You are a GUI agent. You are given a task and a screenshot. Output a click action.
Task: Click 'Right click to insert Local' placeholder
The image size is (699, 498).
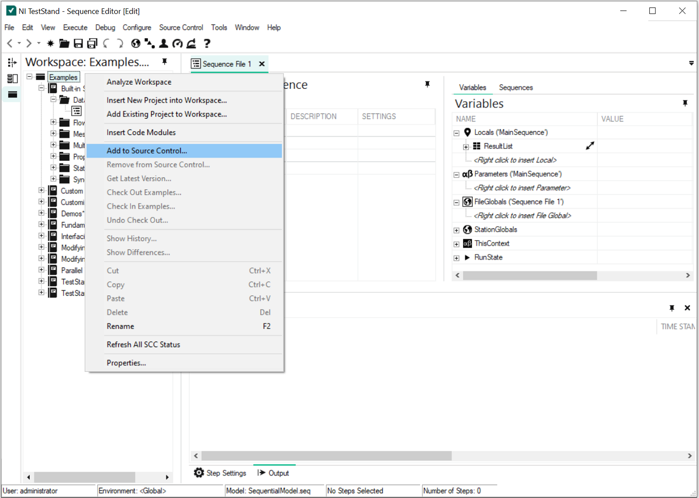click(515, 160)
